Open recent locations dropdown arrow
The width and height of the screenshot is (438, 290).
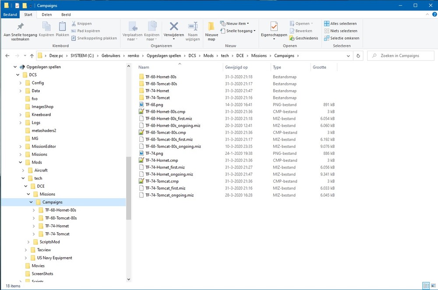tap(25, 56)
